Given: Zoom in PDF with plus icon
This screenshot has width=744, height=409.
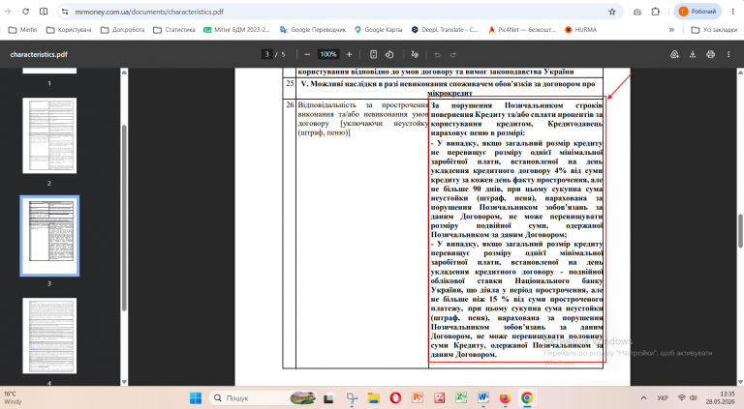Looking at the screenshot, I should click(349, 54).
